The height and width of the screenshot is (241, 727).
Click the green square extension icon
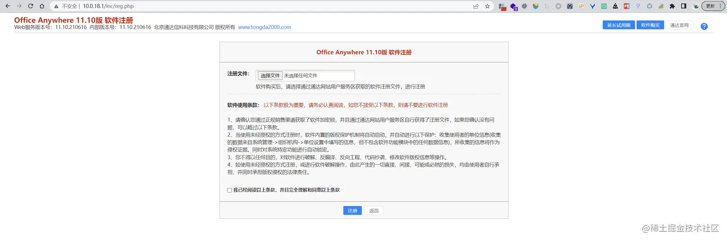pyautogui.click(x=604, y=6)
